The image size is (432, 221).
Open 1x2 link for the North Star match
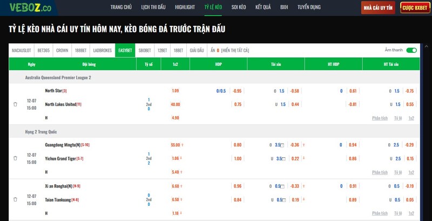click(x=411, y=118)
